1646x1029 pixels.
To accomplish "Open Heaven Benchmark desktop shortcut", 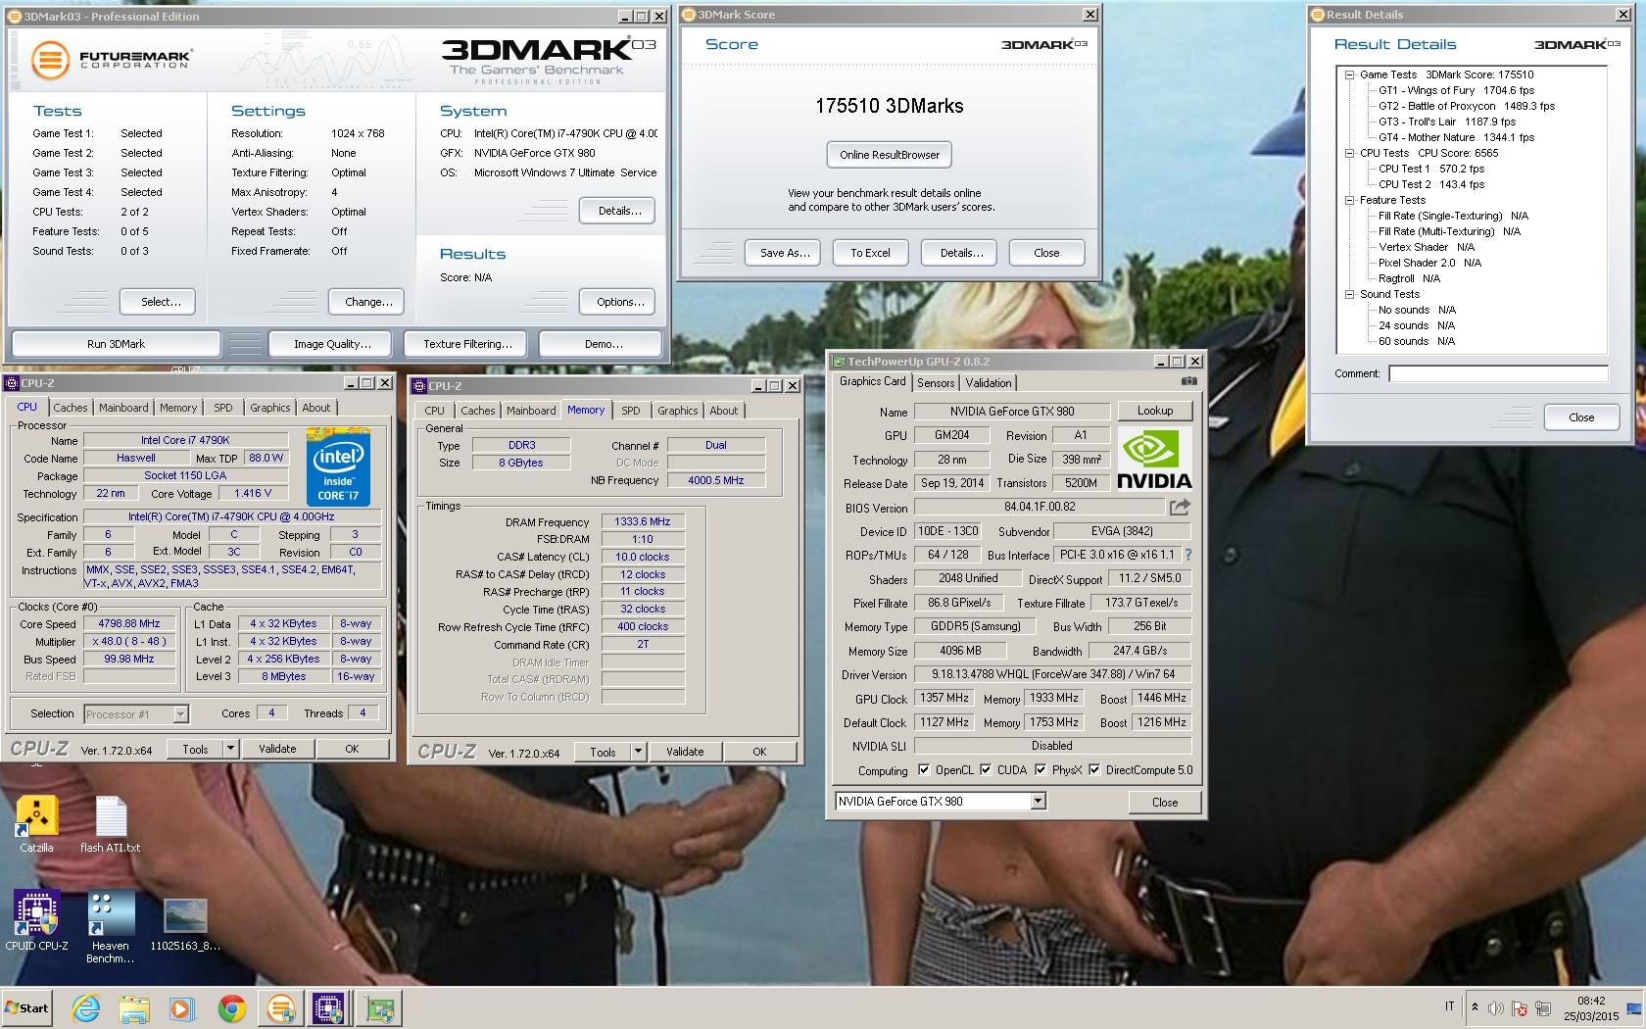I will [110, 927].
